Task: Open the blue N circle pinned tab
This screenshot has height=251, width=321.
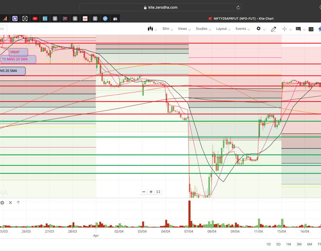Action: tap(105, 19)
